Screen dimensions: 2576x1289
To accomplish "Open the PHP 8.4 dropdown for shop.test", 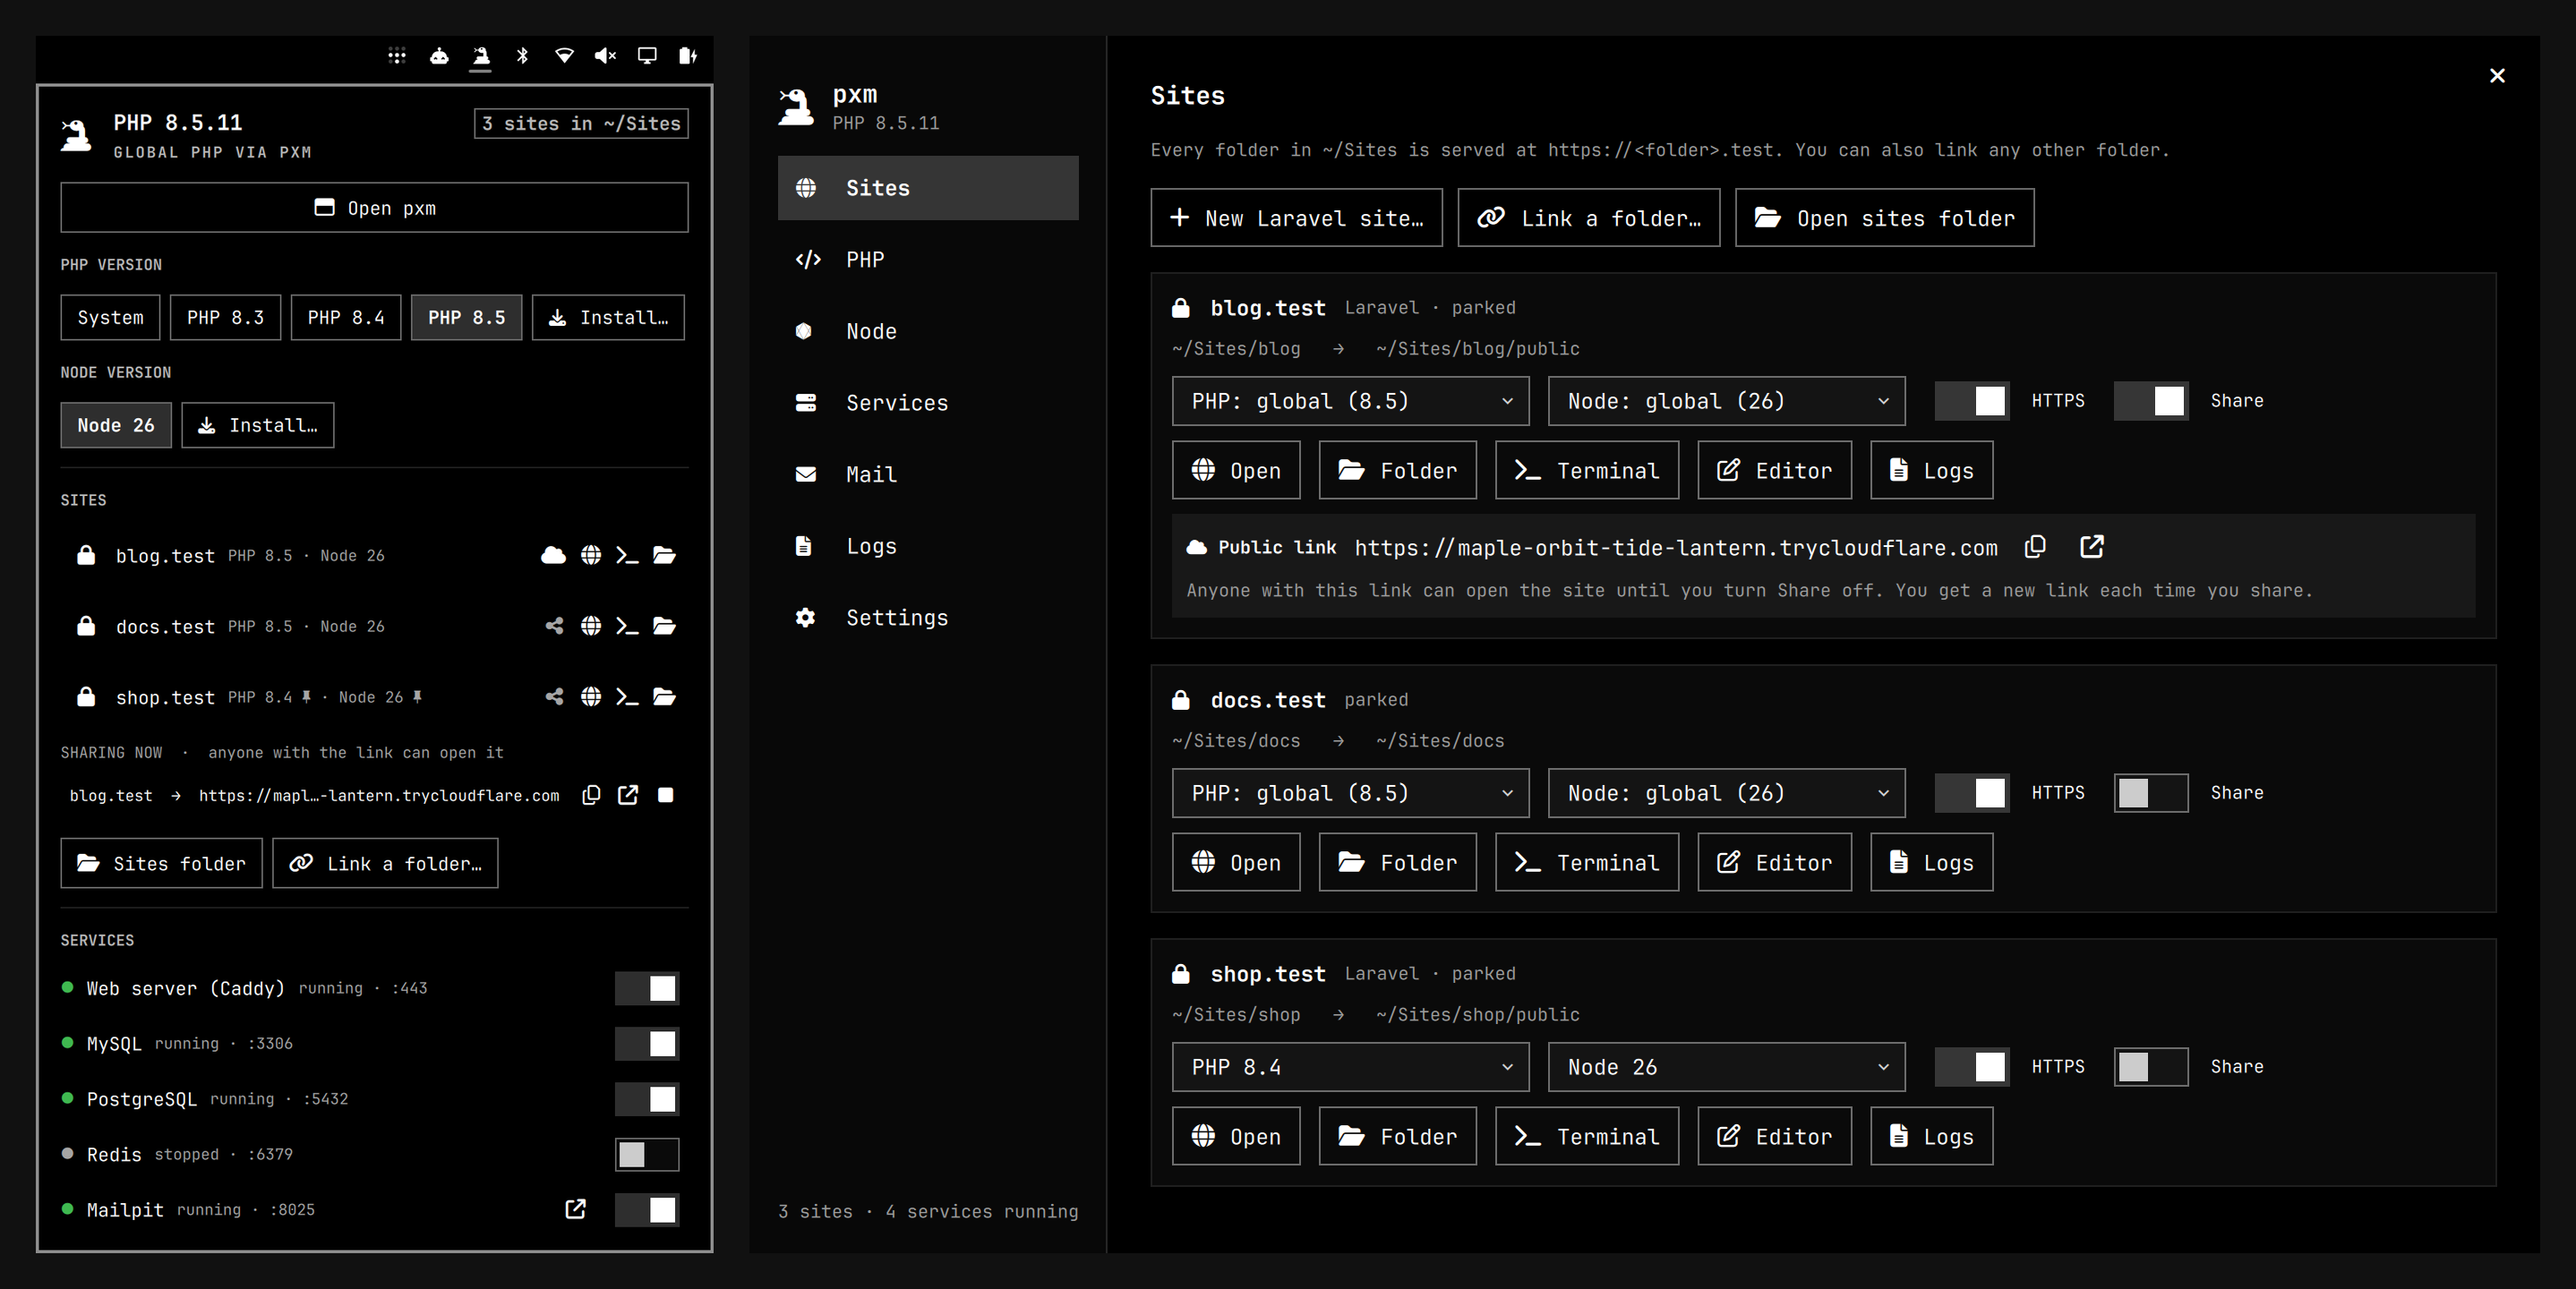I will tap(1350, 1067).
